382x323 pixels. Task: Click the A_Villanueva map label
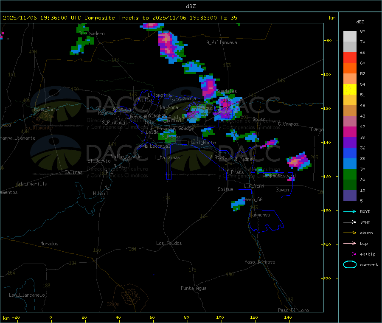222,42
